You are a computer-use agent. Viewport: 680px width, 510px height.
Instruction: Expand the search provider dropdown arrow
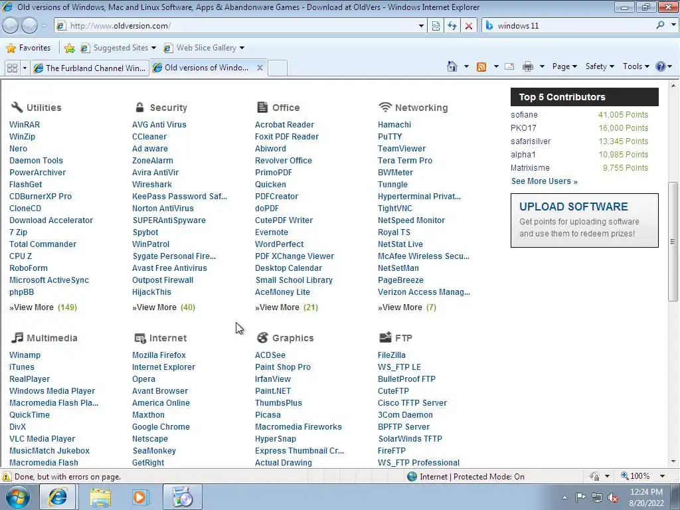tap(673, 25)
